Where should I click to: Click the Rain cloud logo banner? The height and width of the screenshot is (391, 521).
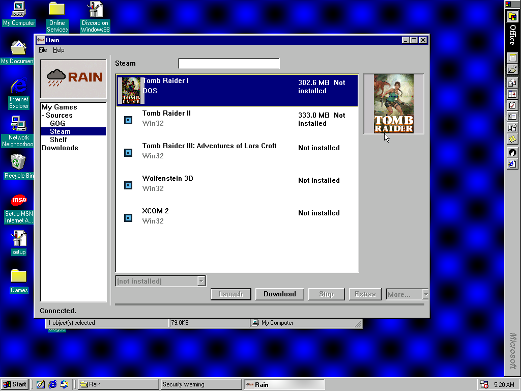[73, 79]
